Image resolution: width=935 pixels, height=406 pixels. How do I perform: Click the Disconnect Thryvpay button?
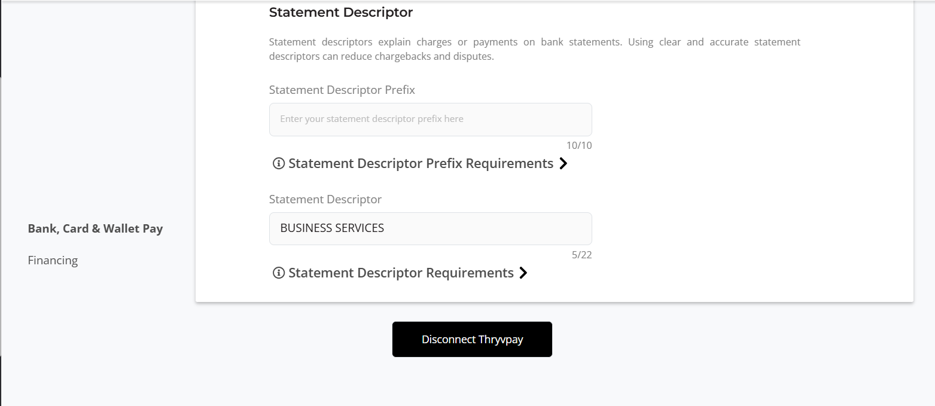(472, 339)
